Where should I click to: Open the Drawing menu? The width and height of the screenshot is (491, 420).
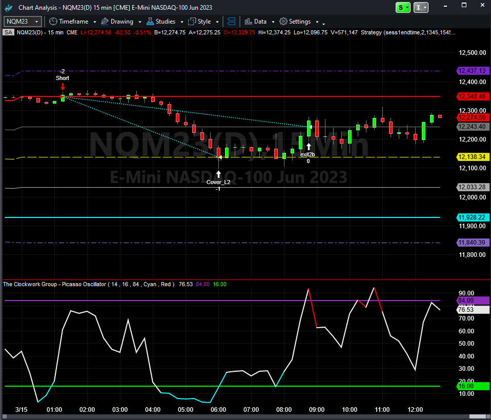[x=121, y=22]
